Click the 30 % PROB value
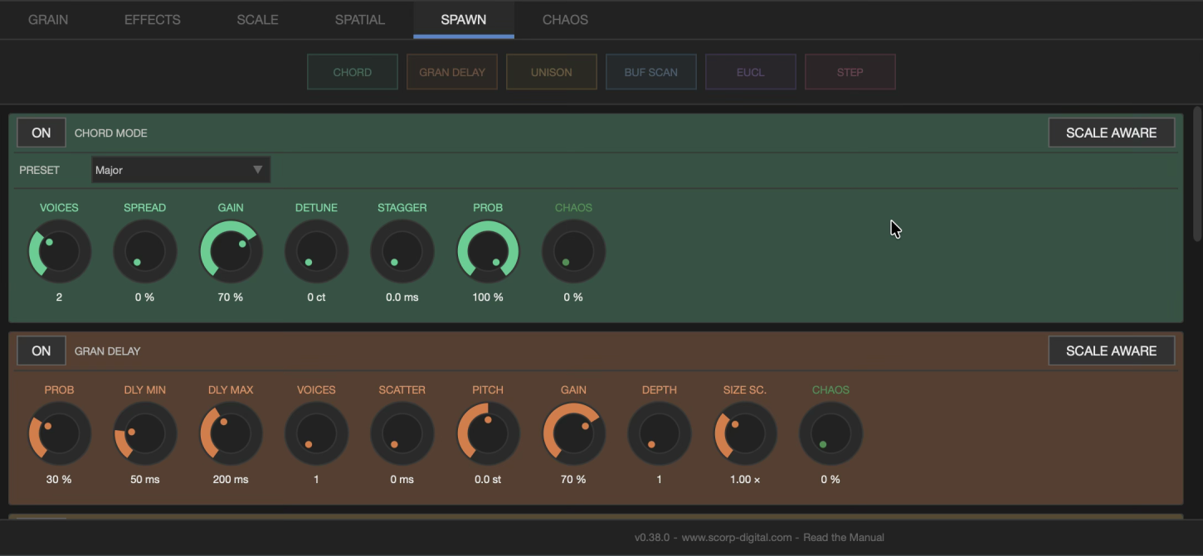This screenshot has height=556, width=1203. (59, 479)
